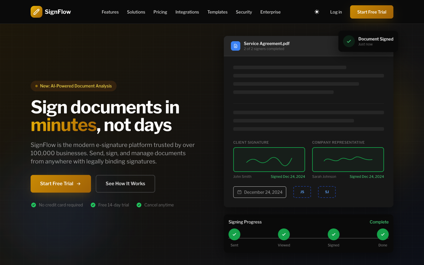Click the SignFlow pencil logo icon
The height and width of the screenshot is (265, 424).
click(36, 12)
